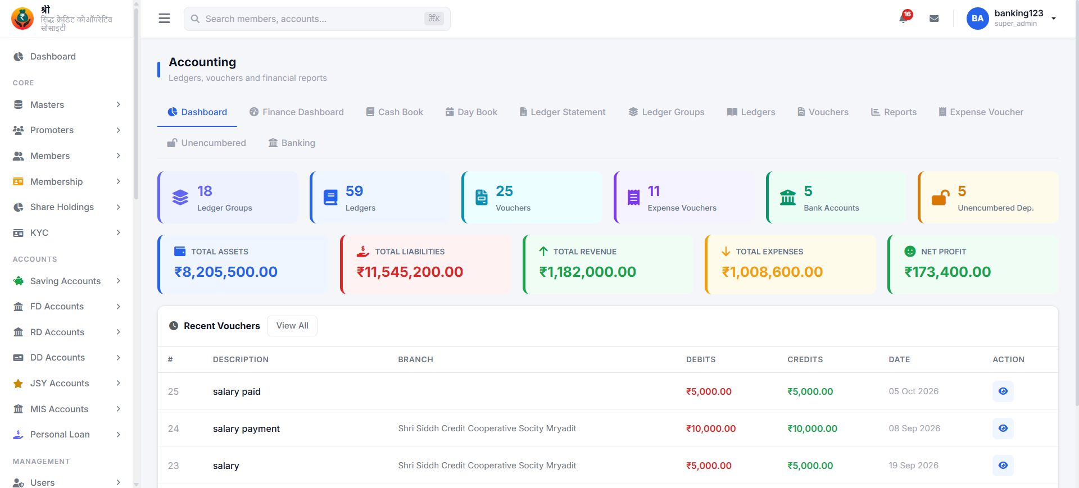Image resolution: width=1079 pixels, height=488 pixels.
Task: Click the Ledgers card book icon
Action: [x=330, y=198]
